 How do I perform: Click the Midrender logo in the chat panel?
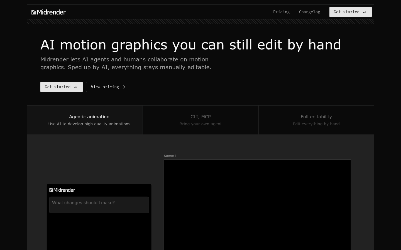click(62, 190)
